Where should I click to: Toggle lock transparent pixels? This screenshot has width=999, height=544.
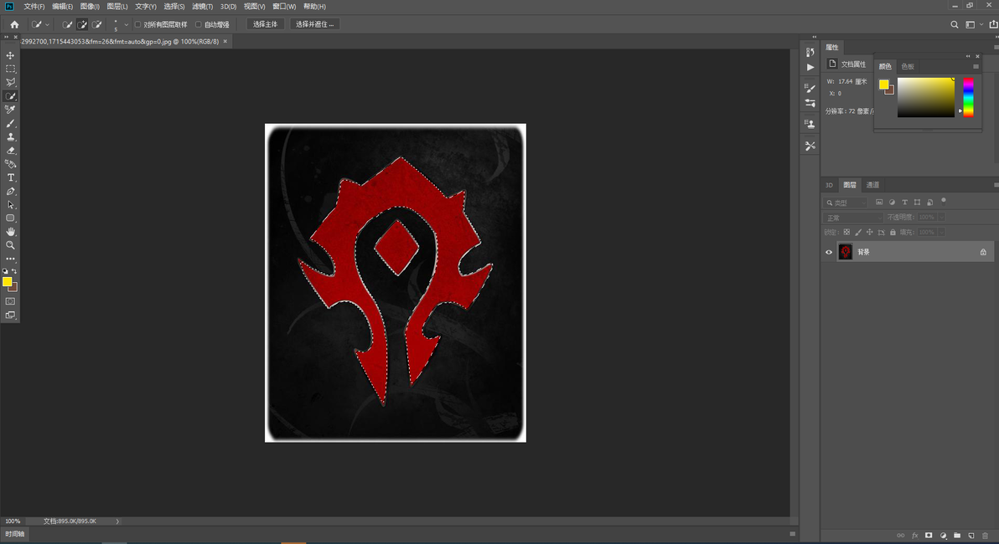(846, 232)
